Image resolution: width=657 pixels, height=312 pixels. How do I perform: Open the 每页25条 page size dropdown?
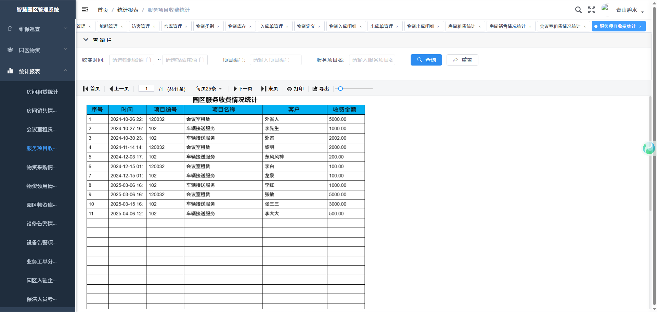coord(209,89)
